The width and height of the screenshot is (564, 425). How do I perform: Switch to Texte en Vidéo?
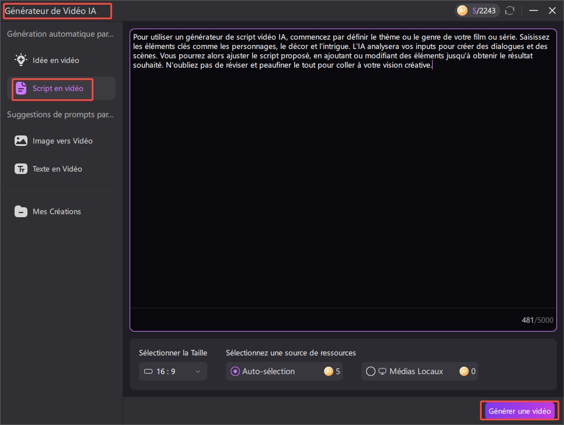click(x=61, y=169)
